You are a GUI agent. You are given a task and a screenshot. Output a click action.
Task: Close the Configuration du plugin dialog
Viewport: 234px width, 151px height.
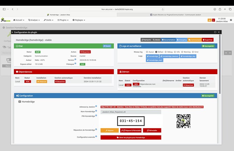point(219,32)
